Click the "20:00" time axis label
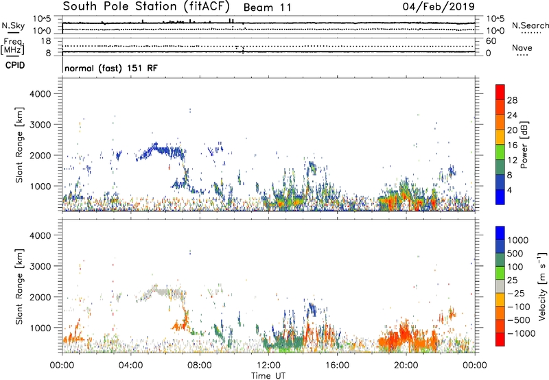Screen dimensions: 549x380 pyautogui.click(x=406, y=366)
